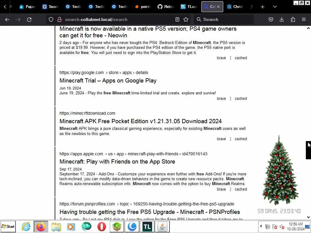Expand three-dot options for App Store result
This screenshot has height=233, width=311.
coord(230,189)
